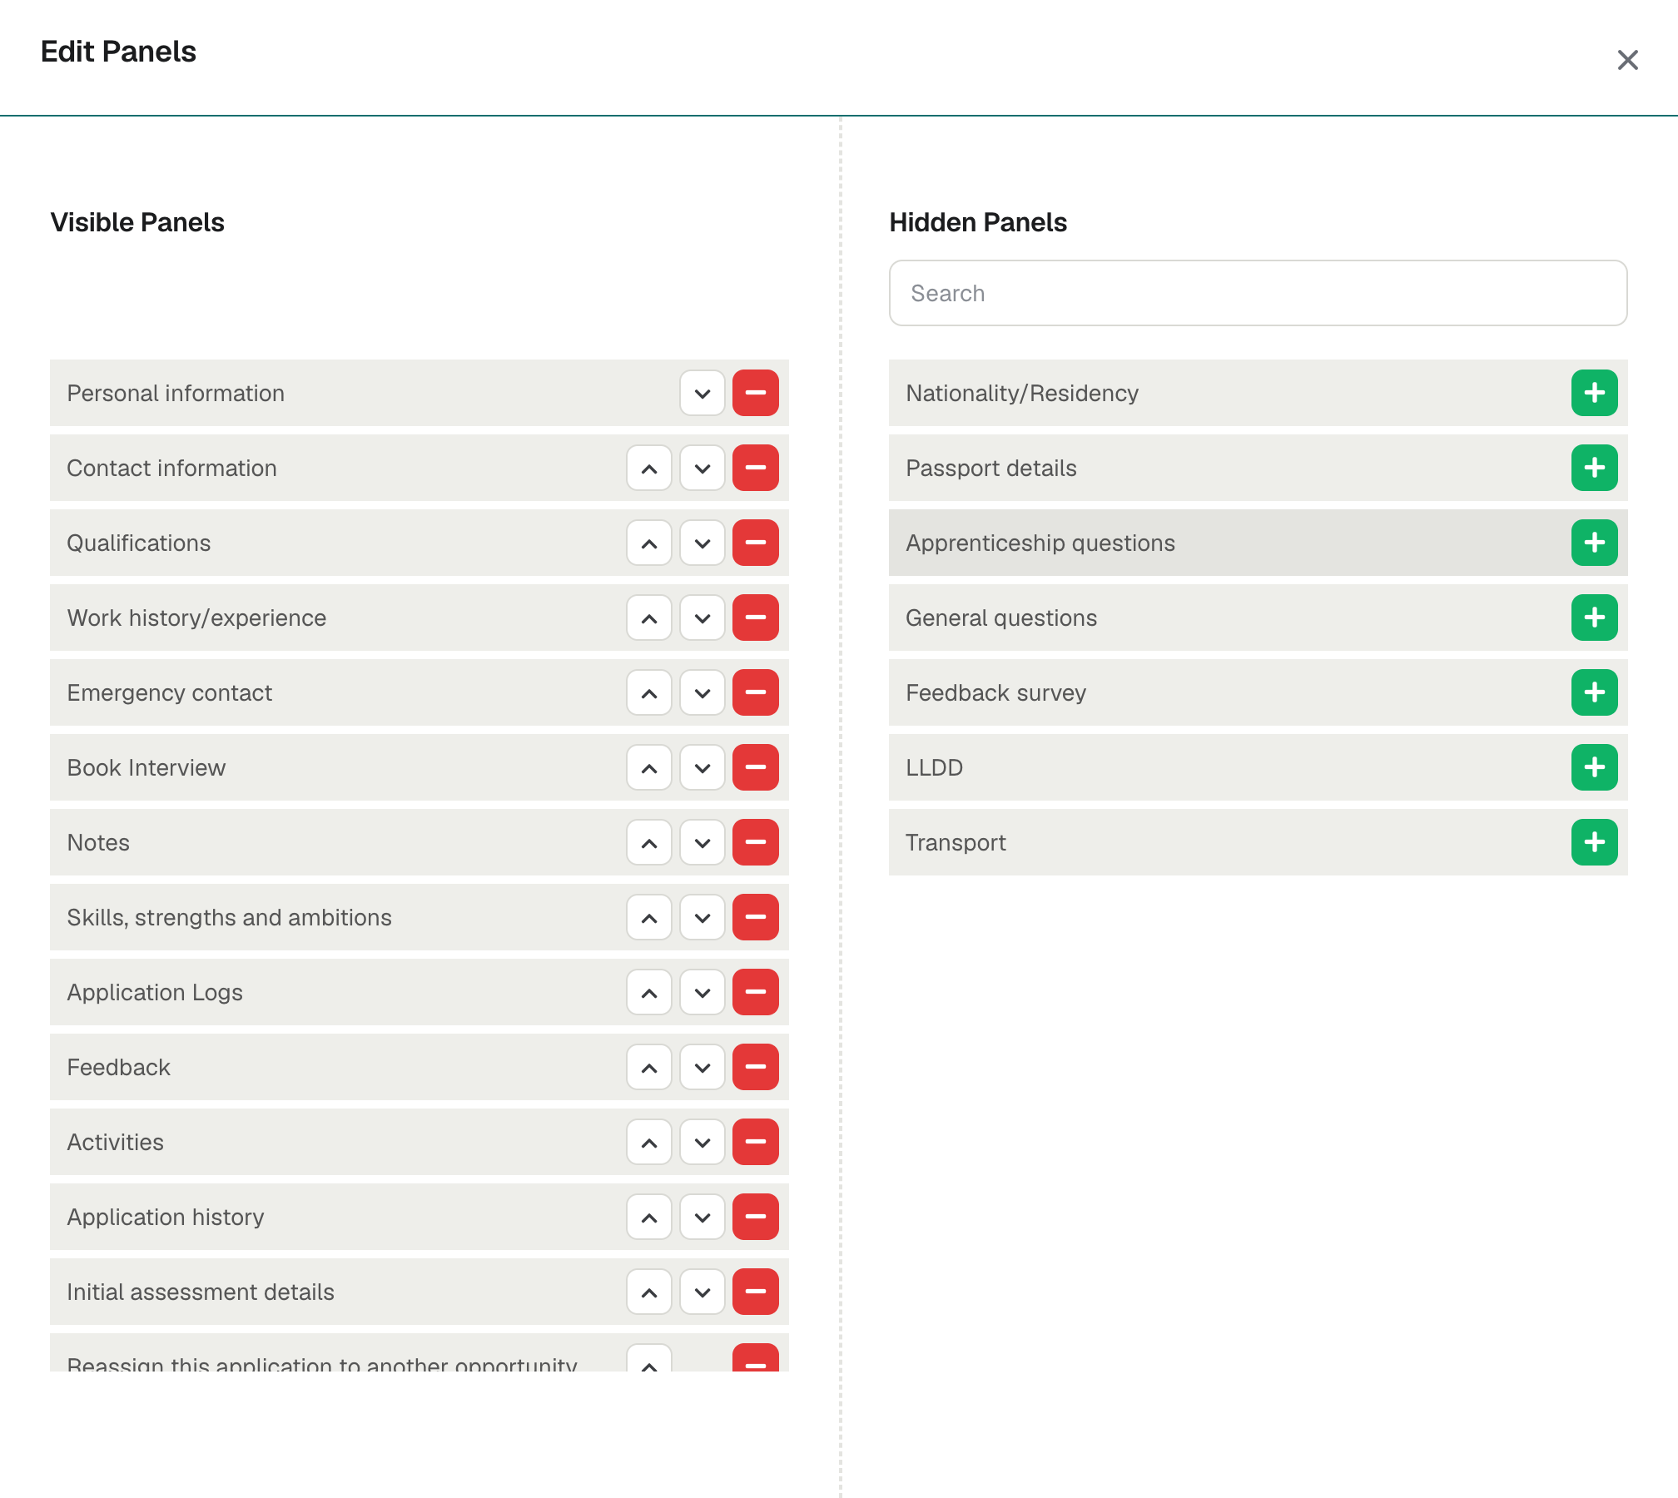Remove the Application Logs panel
Image resolution: width=1678 pixels, height=1498 pixels.
[756, 992]
